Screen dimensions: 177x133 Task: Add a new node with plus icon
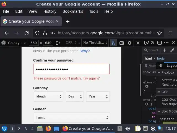tap(165, 50)
